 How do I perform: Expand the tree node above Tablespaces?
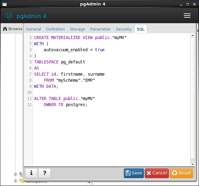(15, 174)
